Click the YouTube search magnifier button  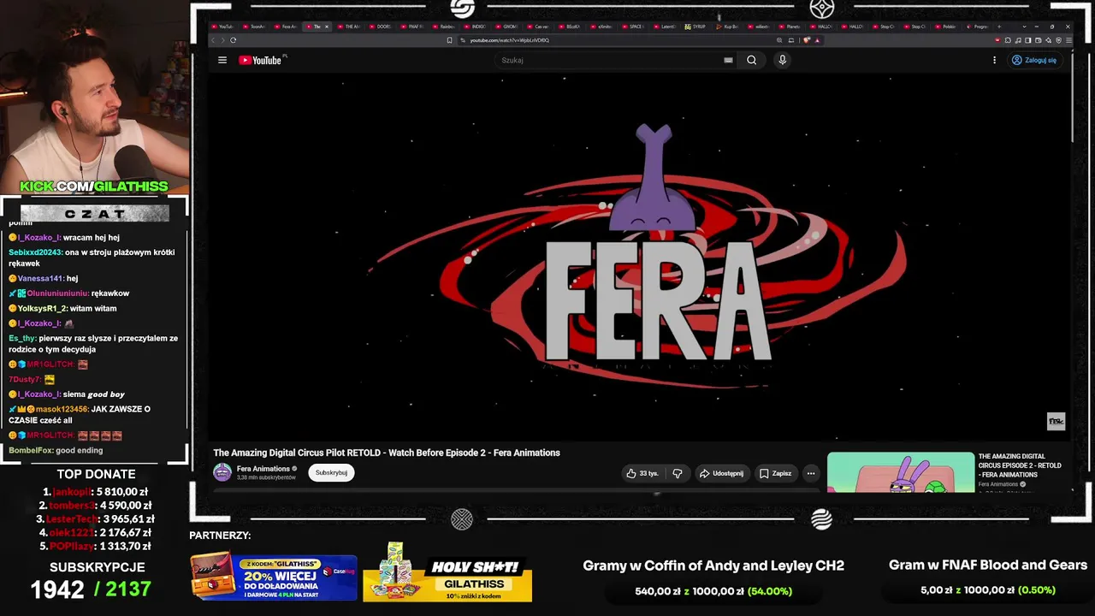[x=751, y=60]
